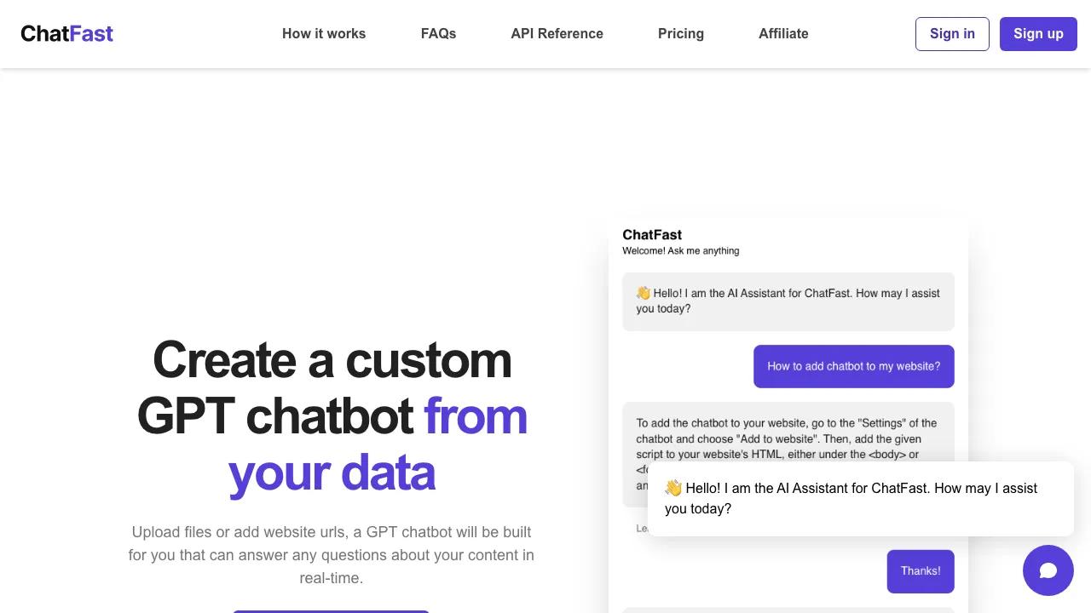The height and width of the screenshot is (613, 1091).
Task: Navigate to the Affiliate page
Action: (783, 34)
